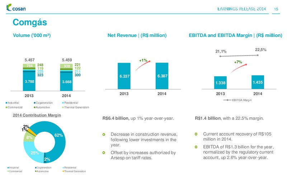Click the 'EBITDA and EBITDA Margin' heading
Image resolution: width=287 pixels, height=179 pixels.
coord(235,35)
